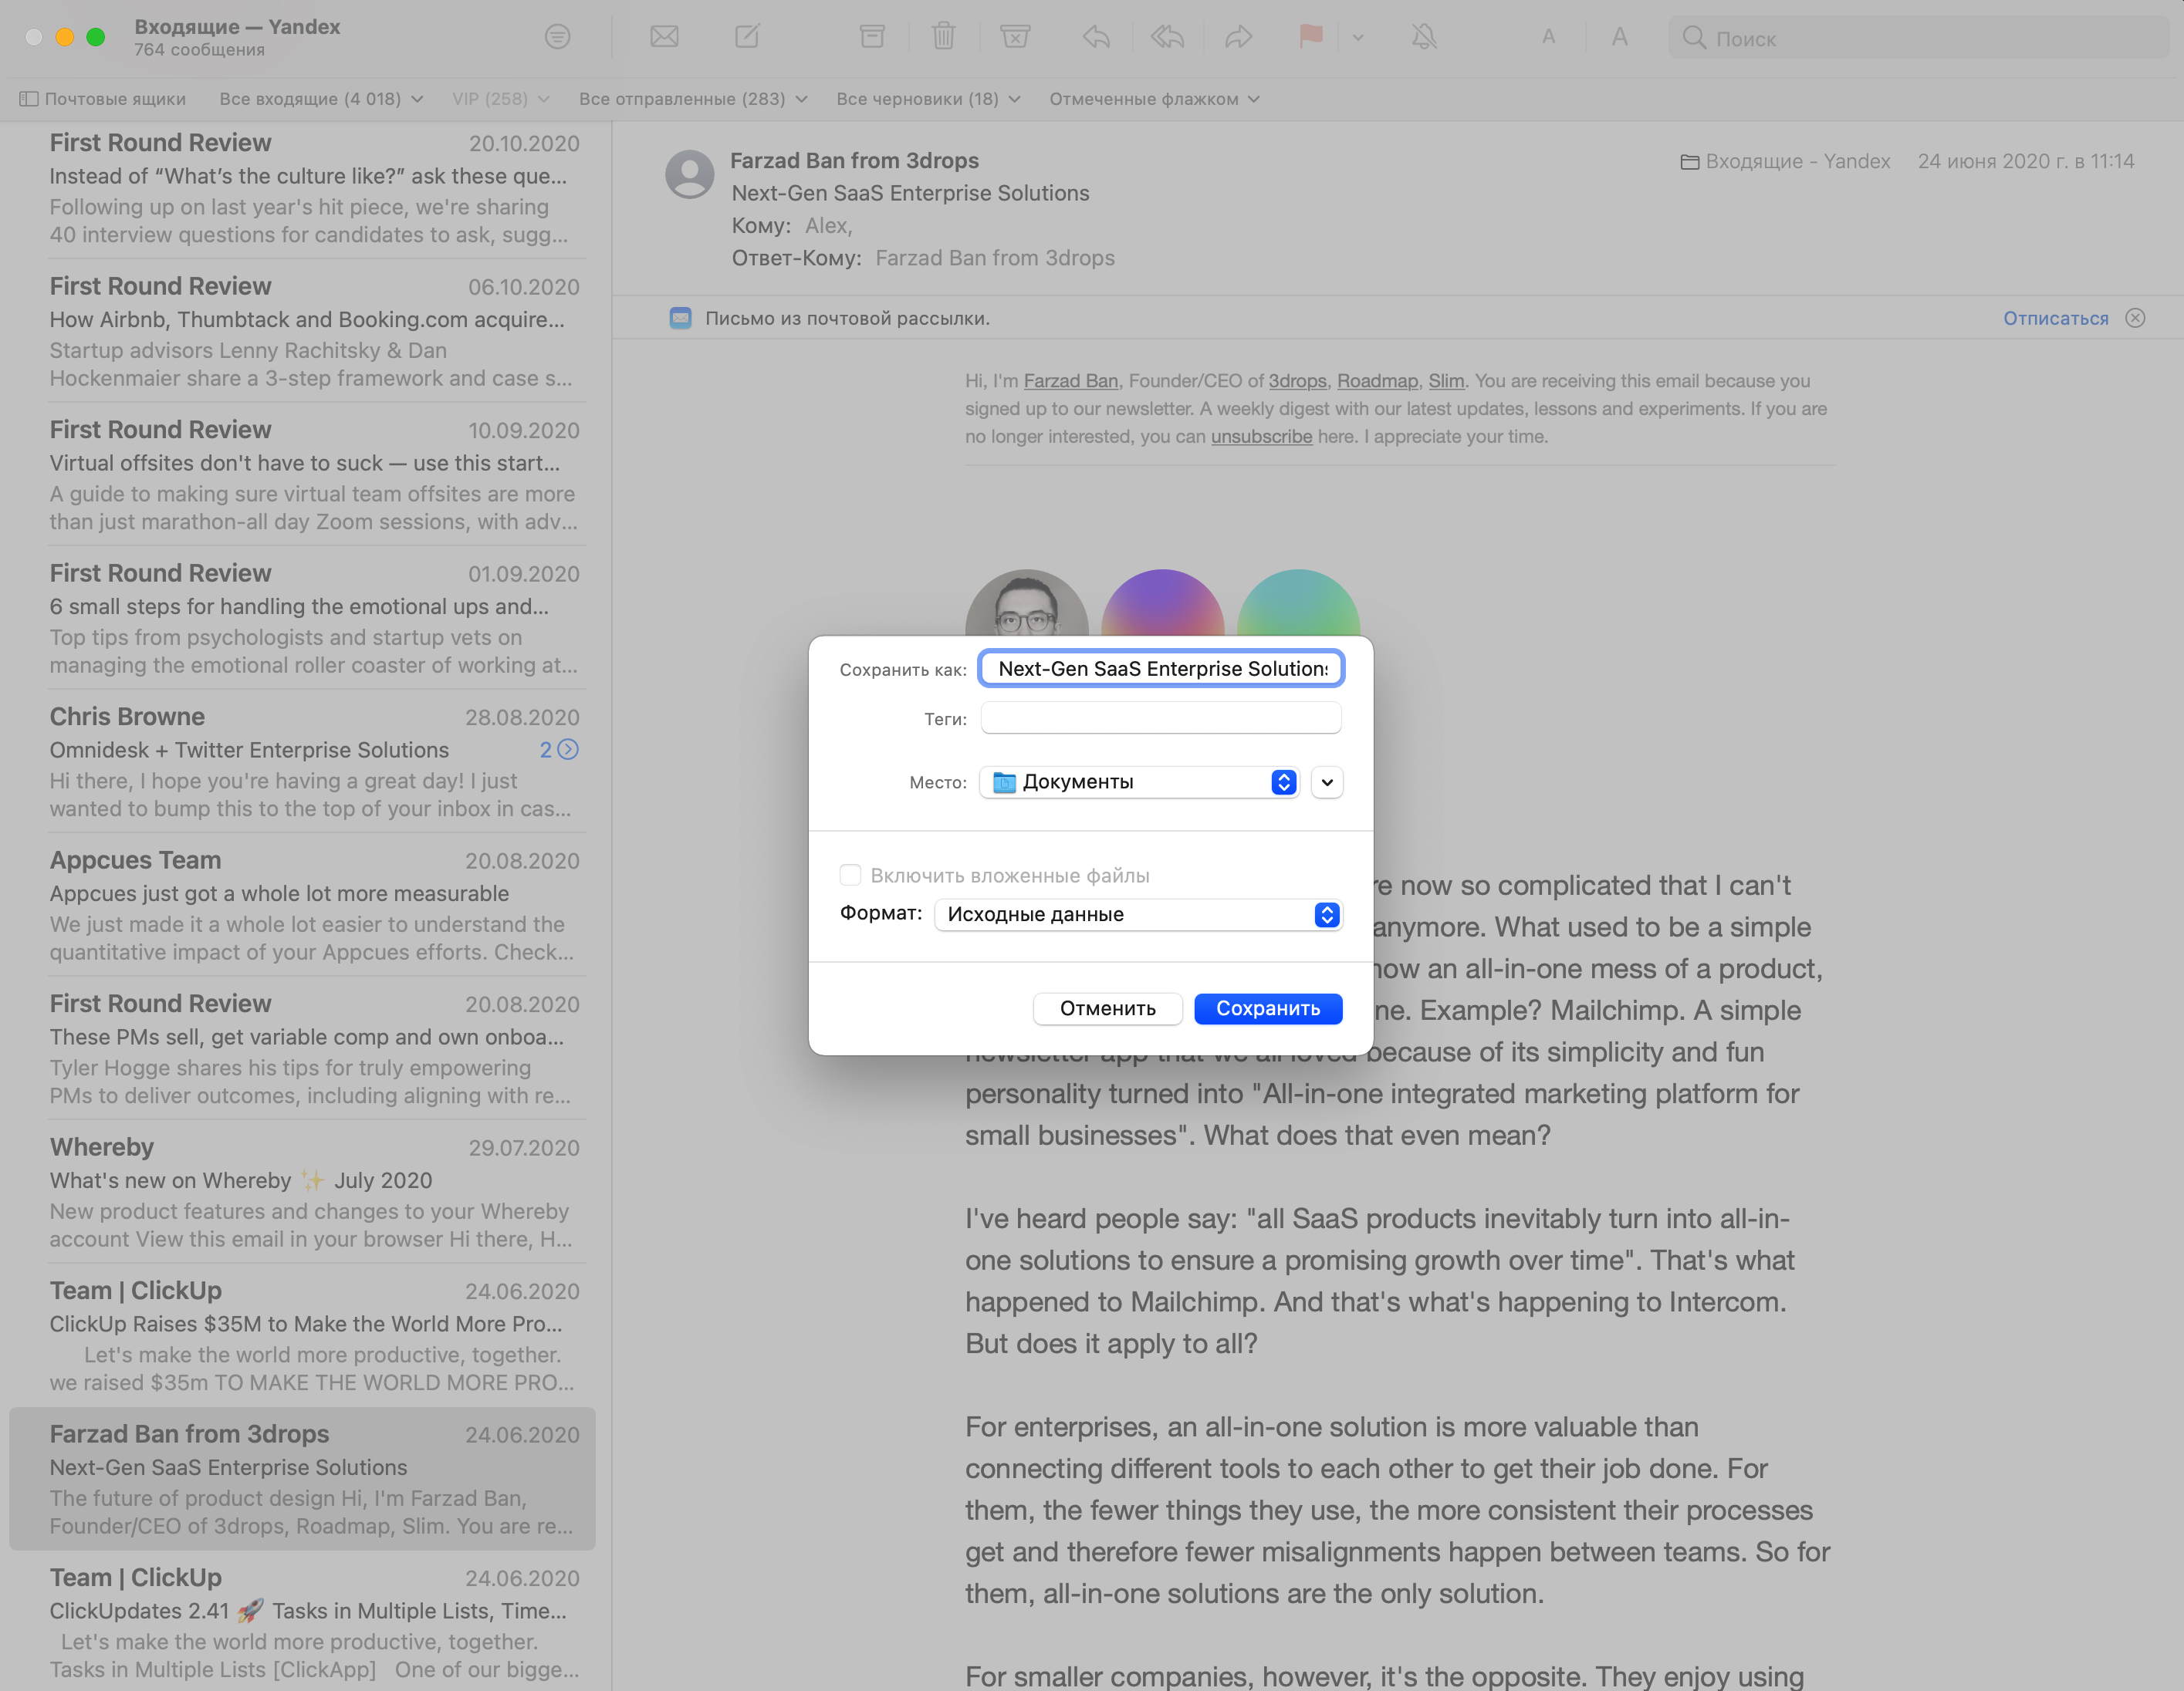Open Отмеченные флажком dropdown
The image size is (2184, 1691).
(x=1154, y=99)
